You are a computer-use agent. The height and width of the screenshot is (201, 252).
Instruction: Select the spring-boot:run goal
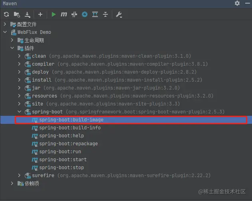[x=60, y=152]
